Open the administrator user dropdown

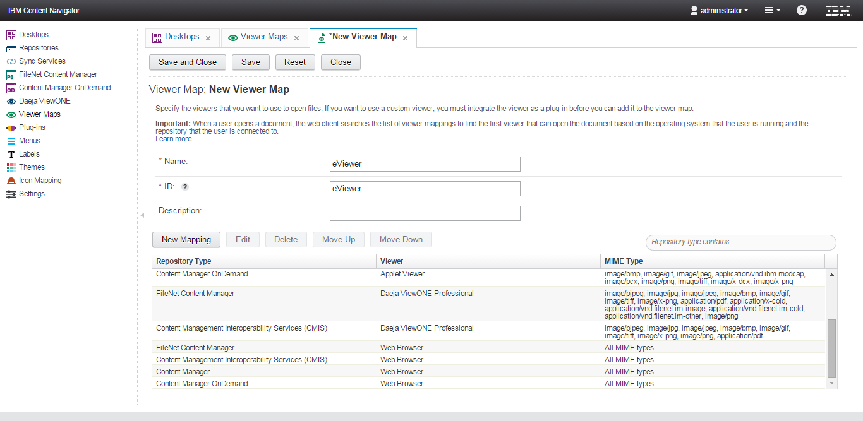click(x=720, y=10)
